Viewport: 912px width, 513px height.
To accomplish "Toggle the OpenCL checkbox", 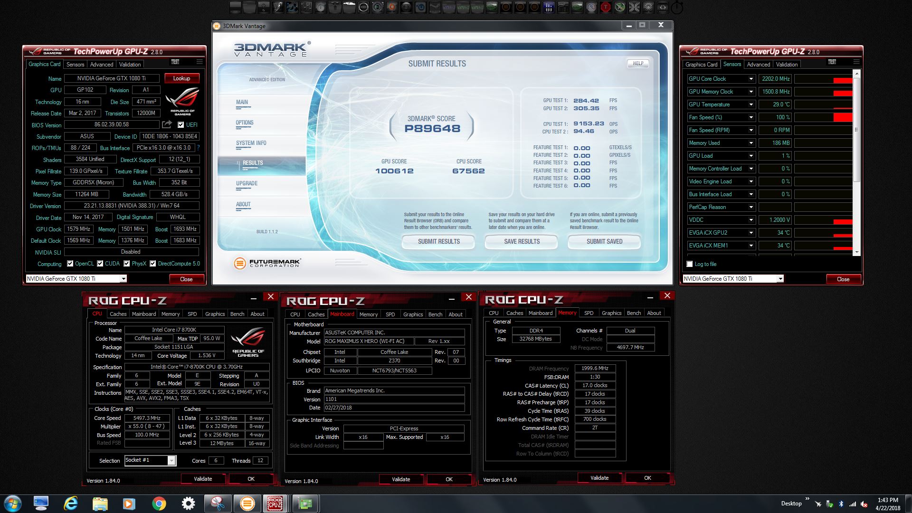I will click(70, 264).
